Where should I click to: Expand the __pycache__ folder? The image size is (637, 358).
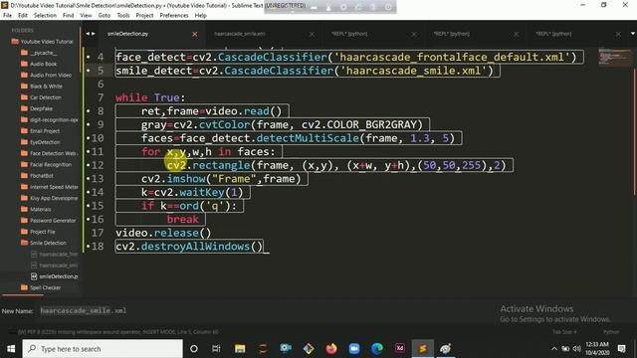40,53
